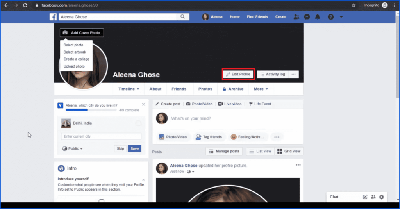Choose Select artwork from cover menu
Screen dimensions: 400x209
pyautogui.click(x=75, y=52)
